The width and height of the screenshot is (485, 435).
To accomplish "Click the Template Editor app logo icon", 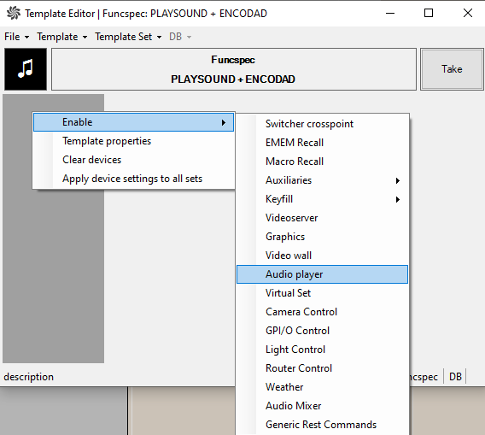I will click(14, 14).
